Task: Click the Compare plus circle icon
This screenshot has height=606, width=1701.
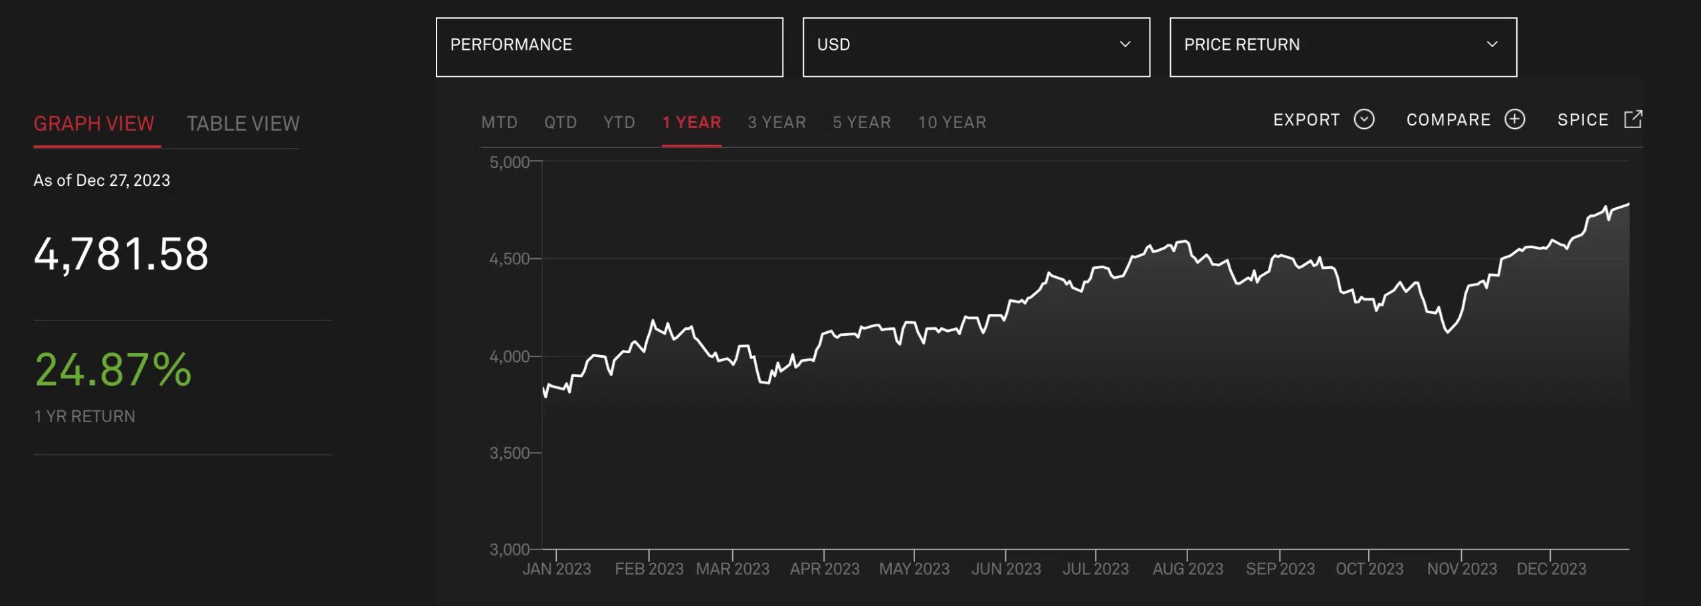Action: tap(1514, 119)
